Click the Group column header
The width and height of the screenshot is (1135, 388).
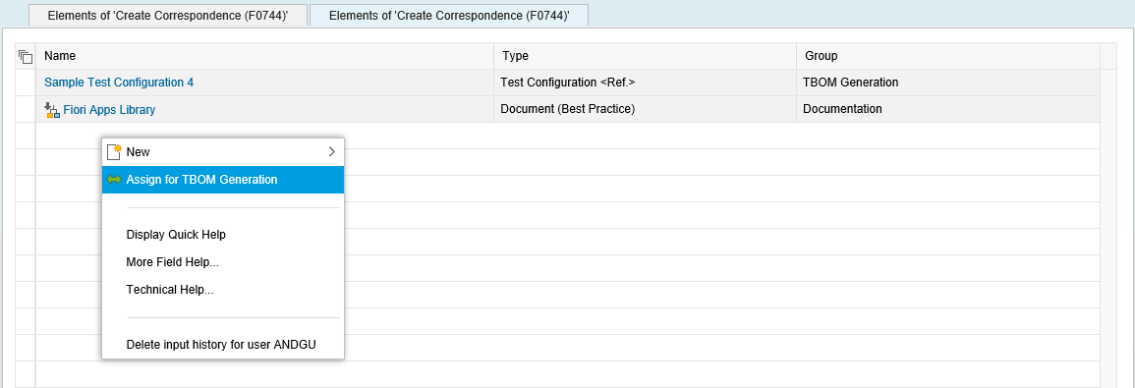pos(947,56)
